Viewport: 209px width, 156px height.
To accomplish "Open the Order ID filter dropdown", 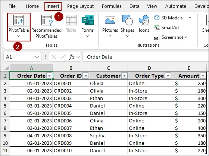I will tap(85, 76).
